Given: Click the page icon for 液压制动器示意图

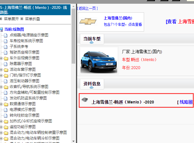Looking at the screenshot, I should point(6,81).
